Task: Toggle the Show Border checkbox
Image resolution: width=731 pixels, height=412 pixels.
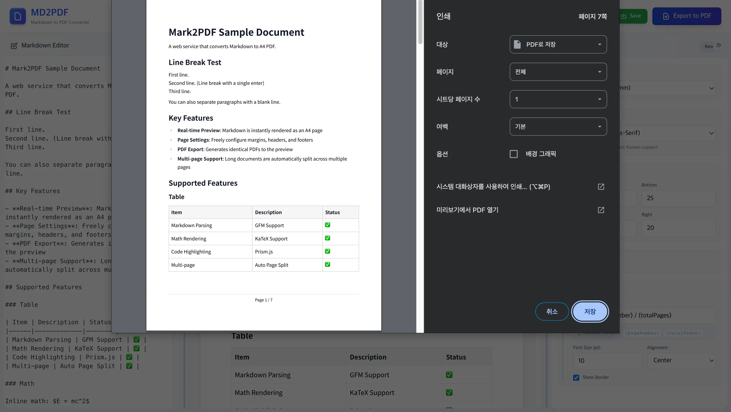Action: point(576,377)
